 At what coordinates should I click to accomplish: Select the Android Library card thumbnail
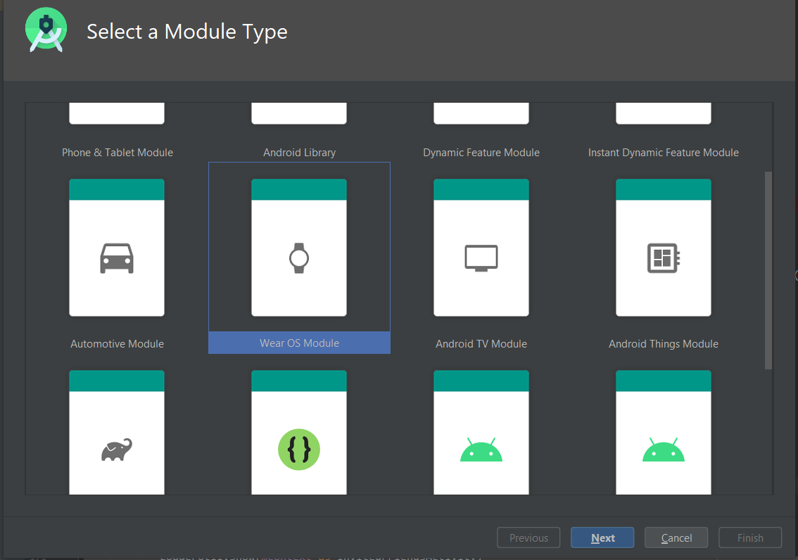coord(299,113)
